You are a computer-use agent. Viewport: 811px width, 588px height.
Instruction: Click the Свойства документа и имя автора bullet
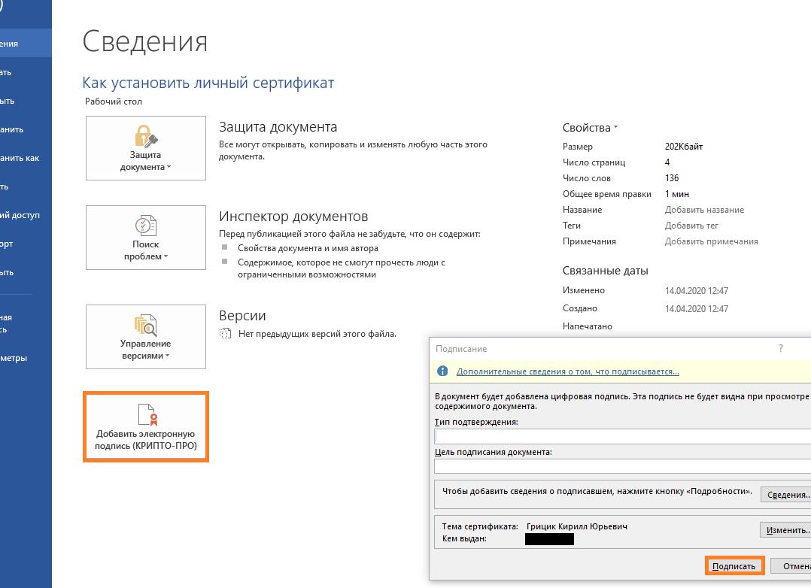coord(308,248)
